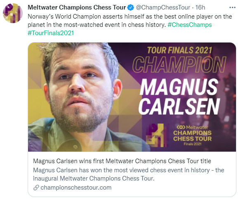Click the card description about most viewed event
This screenshot has height=202, width=243.
tap(128, 174)
